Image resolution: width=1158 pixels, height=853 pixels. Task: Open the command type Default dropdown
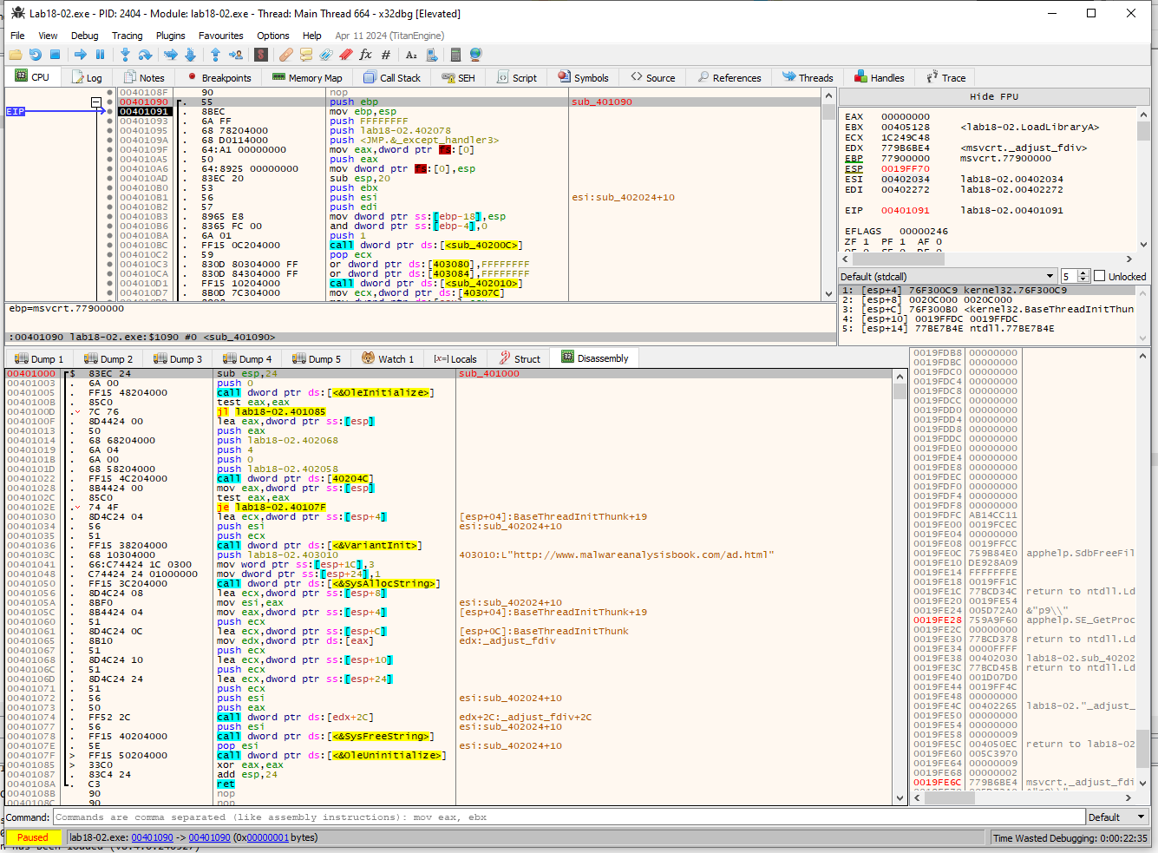pos(1118,817)
